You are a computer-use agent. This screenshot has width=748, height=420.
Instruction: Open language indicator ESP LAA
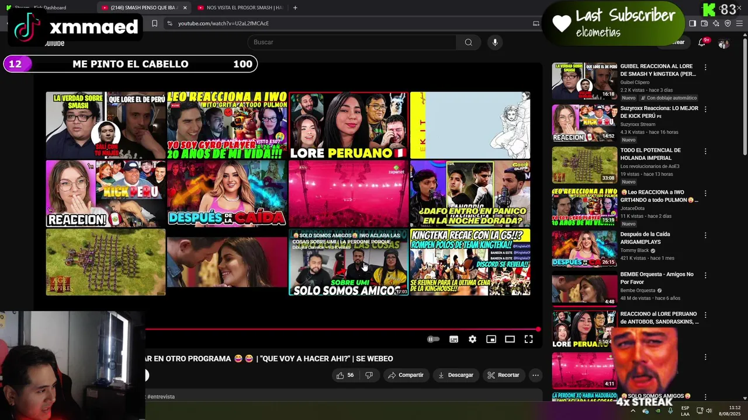[685, 411]
